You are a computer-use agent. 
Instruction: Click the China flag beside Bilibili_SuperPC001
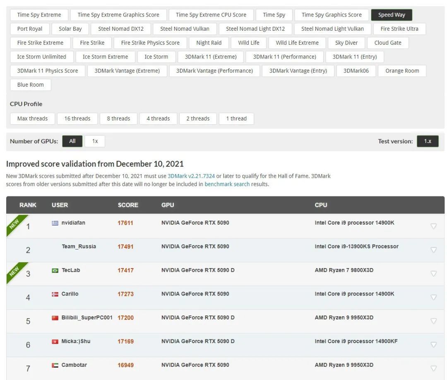[55, 318]
